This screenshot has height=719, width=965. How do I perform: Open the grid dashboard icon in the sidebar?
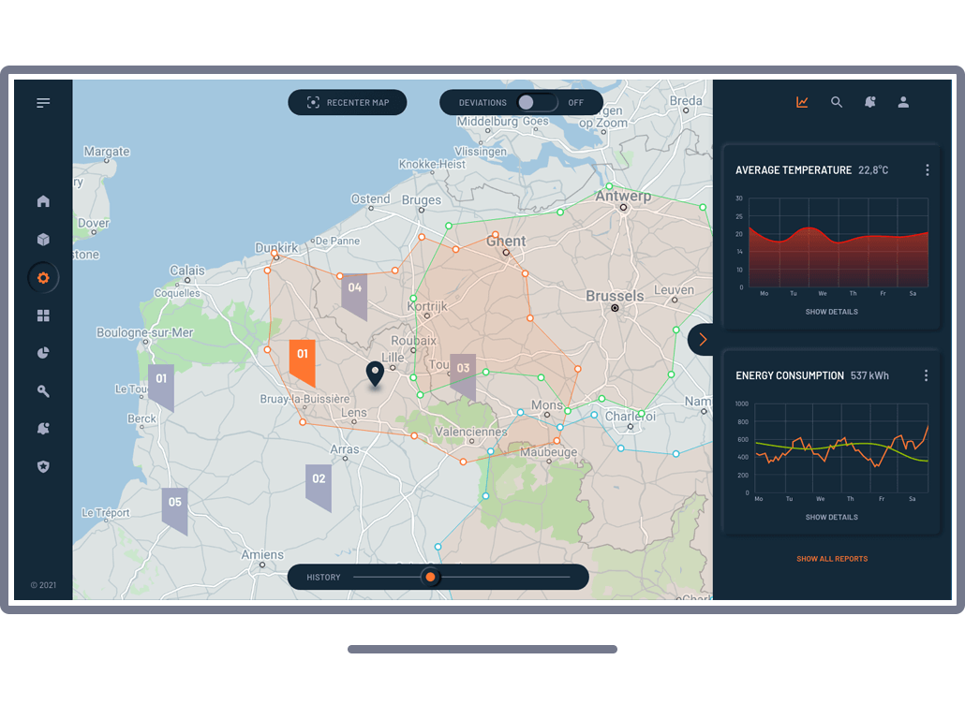click(43, 316)
